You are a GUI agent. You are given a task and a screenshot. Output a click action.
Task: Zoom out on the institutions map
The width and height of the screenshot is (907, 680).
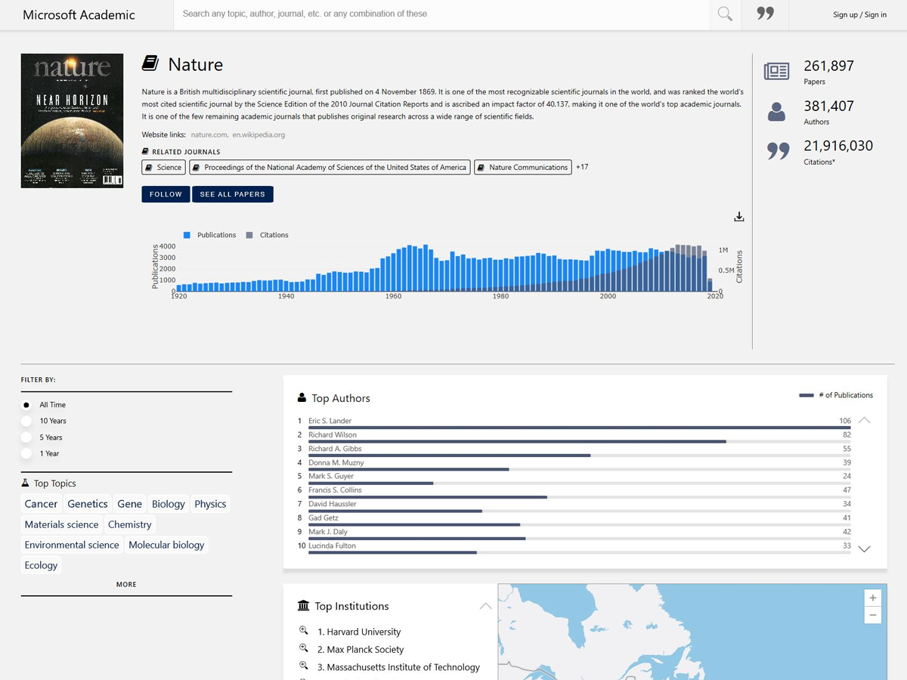(872, 615)
